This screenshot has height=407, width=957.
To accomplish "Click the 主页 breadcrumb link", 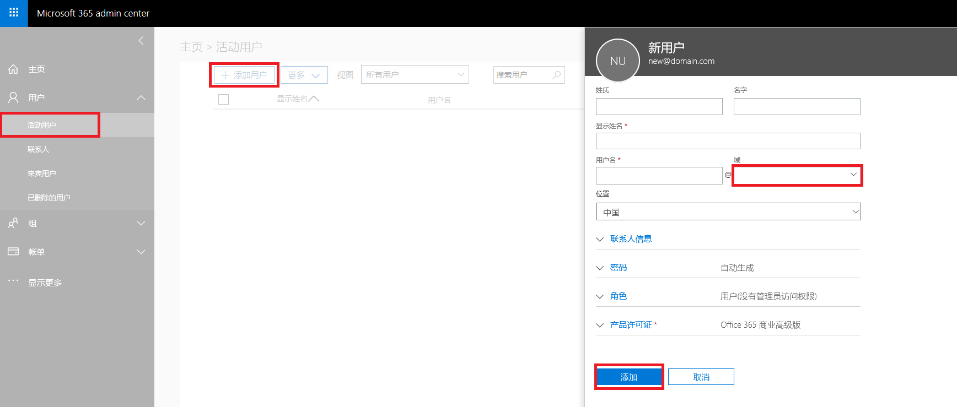I will [x=191, y=47].
